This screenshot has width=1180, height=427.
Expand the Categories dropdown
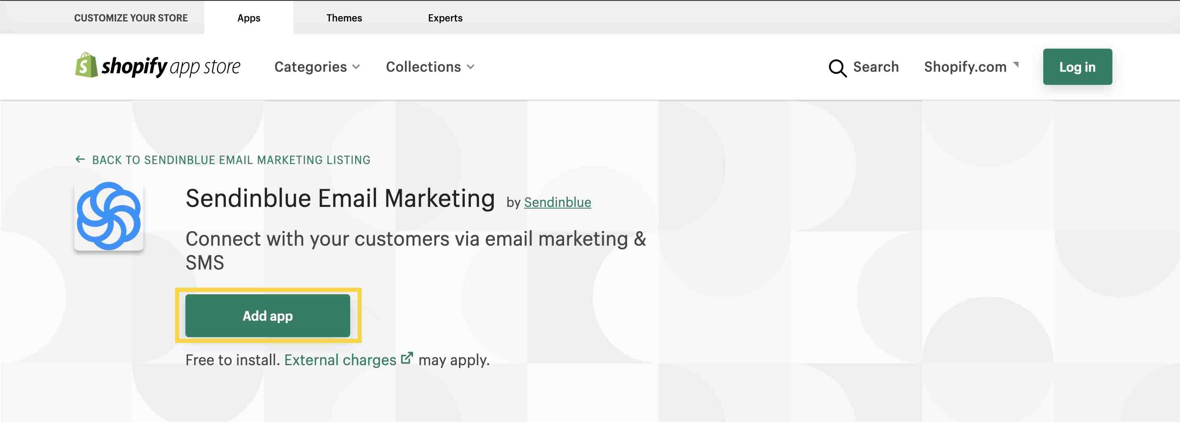(x=317, y=67)
